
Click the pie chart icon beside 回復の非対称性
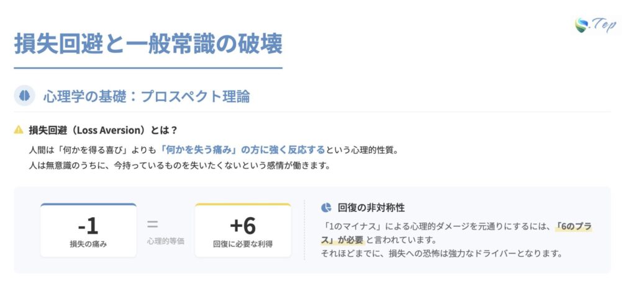[x=325, y=207]
